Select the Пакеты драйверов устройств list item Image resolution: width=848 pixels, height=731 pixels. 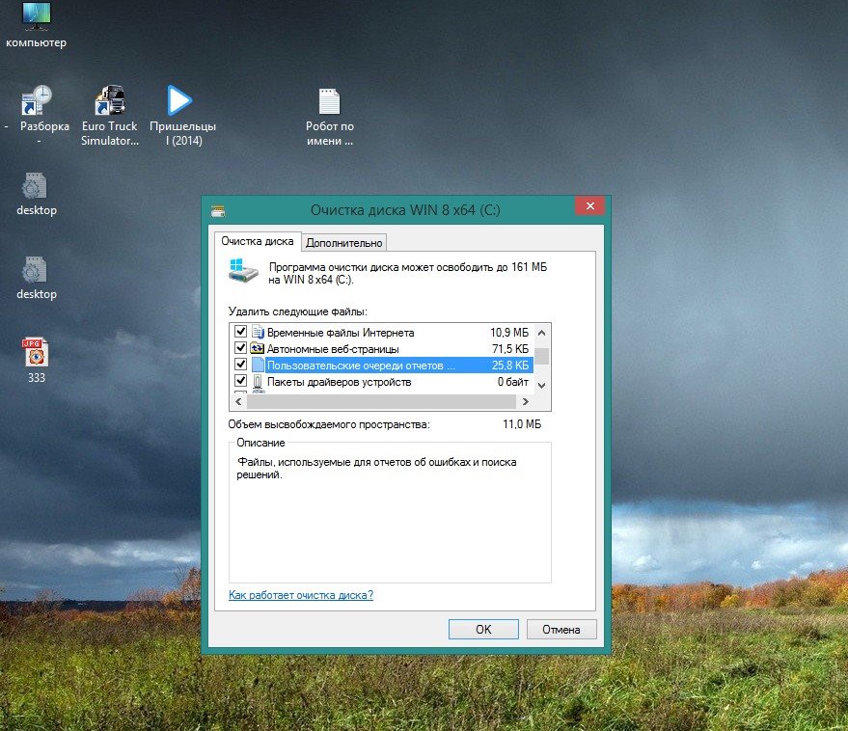point(339,382)
